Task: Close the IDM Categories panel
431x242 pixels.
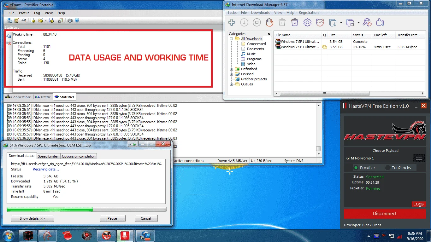Action: [x=269, y=34]
